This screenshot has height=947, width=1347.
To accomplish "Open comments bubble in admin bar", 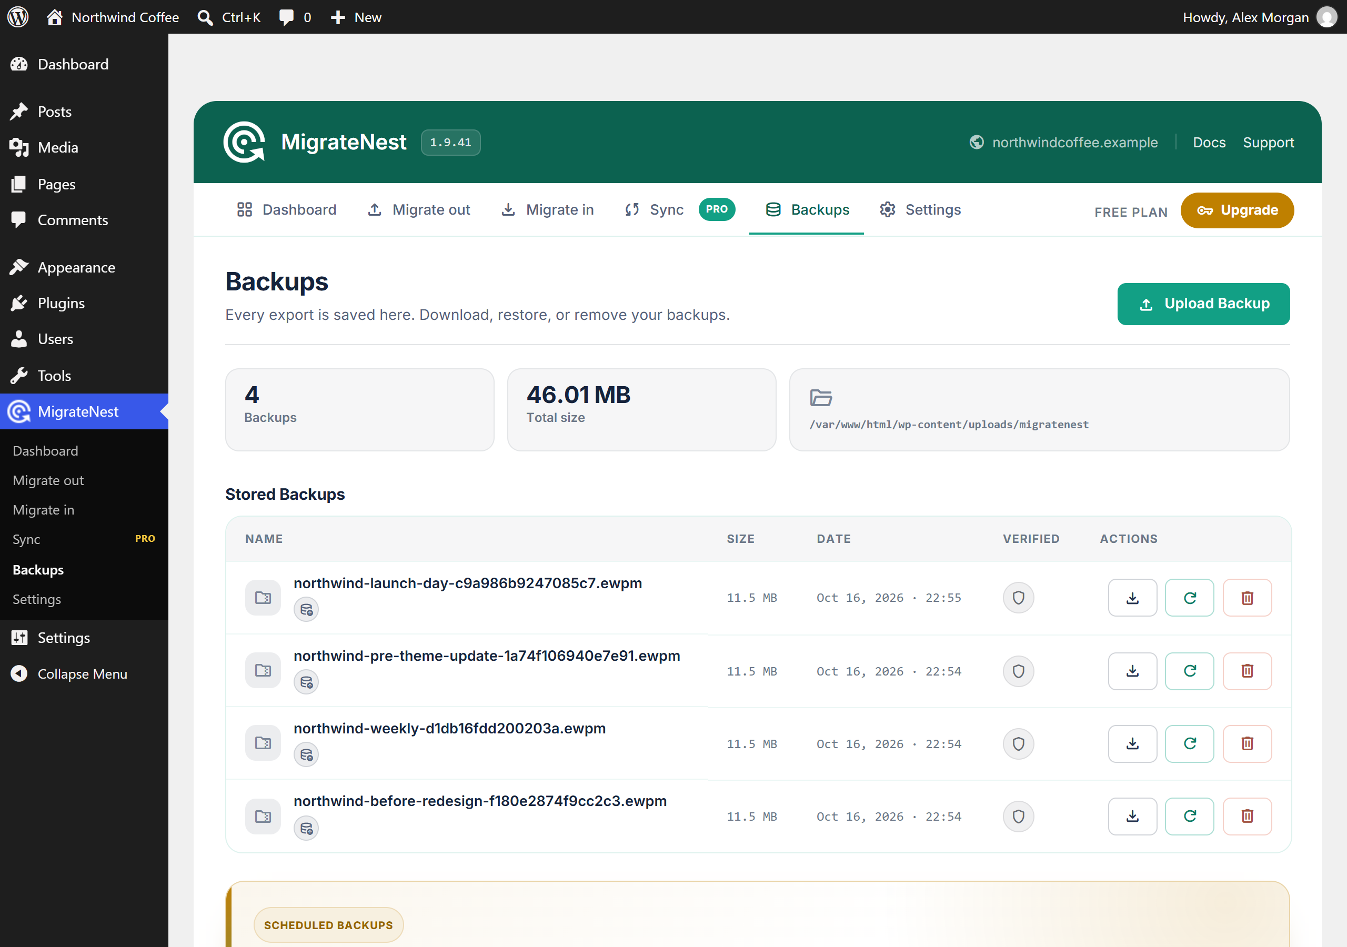I will pyautogui.click(x=295, y=17).
